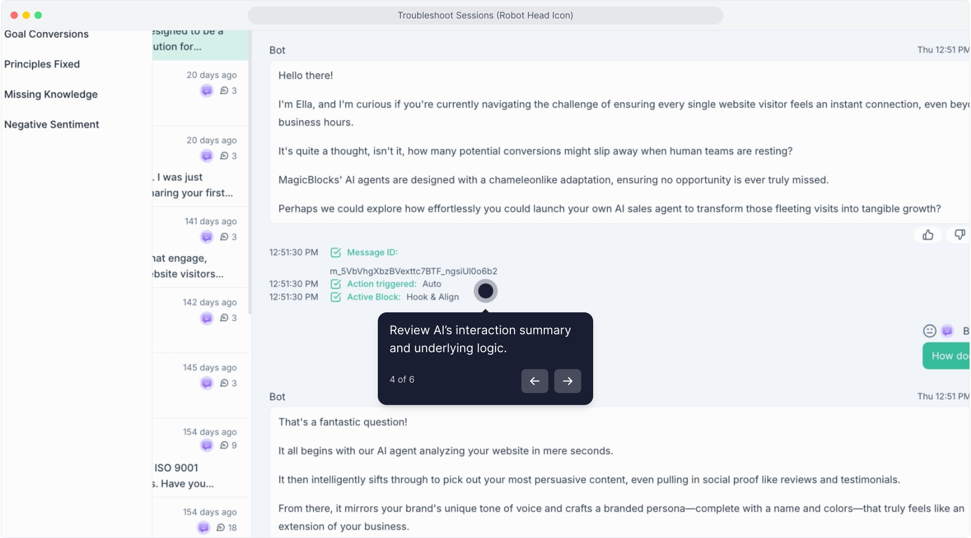971x538 pixels.
Task: Click the Action triggered checkmark icon
Action: pos(336,284)
